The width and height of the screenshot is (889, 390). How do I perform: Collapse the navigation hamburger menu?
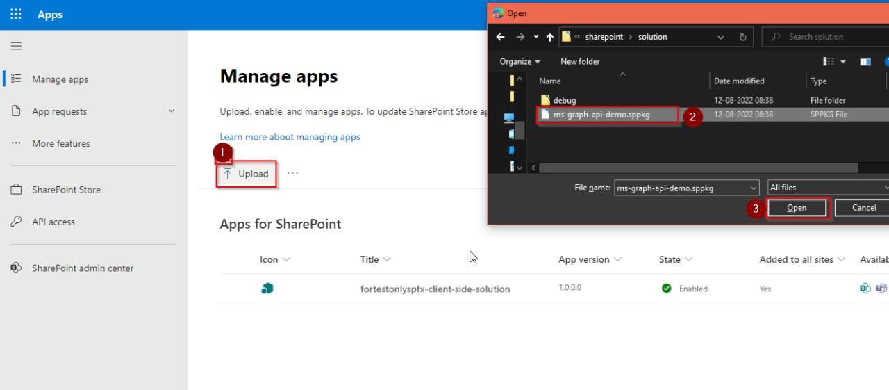point(16,46)
